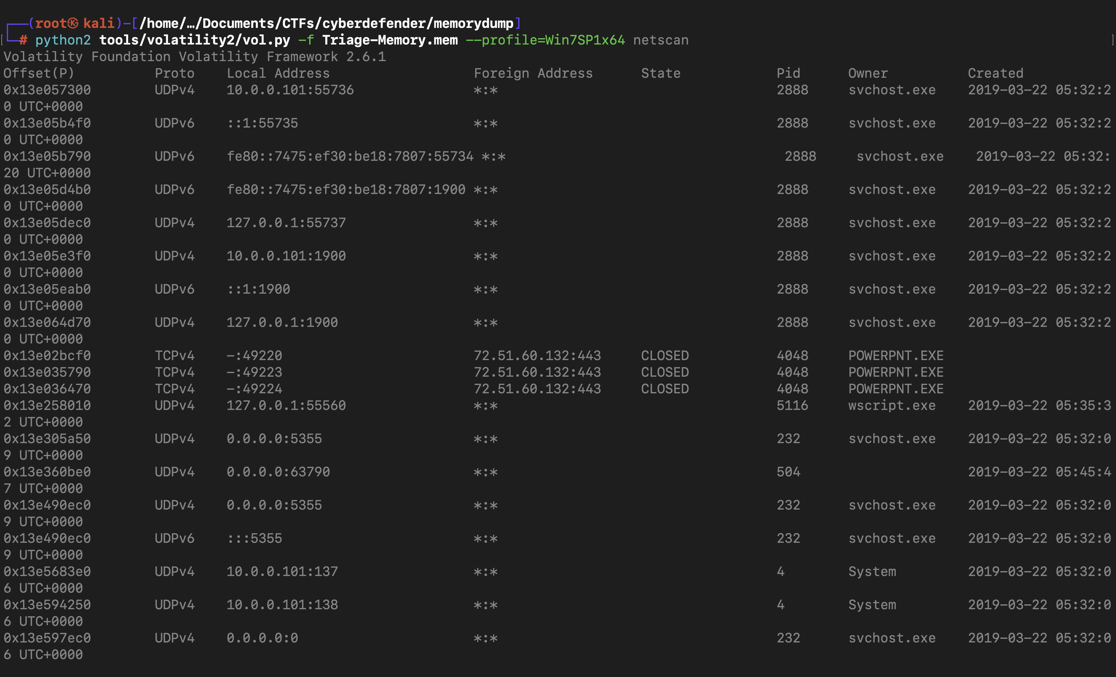Click foreign address 72.51.60.132:443 for port 49220

pos(537,355)
